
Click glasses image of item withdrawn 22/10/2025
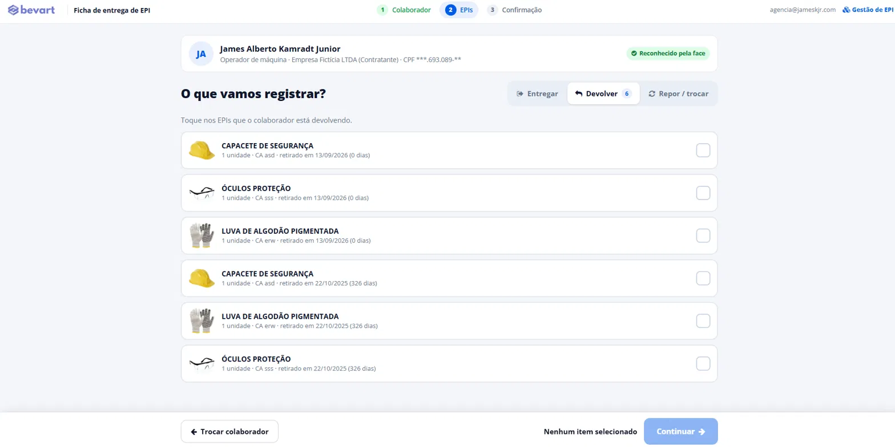[201, 364]
